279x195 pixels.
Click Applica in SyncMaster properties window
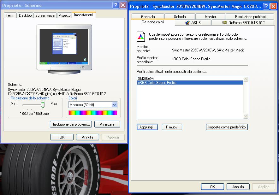pyautogui.click(x=264, y=186)
